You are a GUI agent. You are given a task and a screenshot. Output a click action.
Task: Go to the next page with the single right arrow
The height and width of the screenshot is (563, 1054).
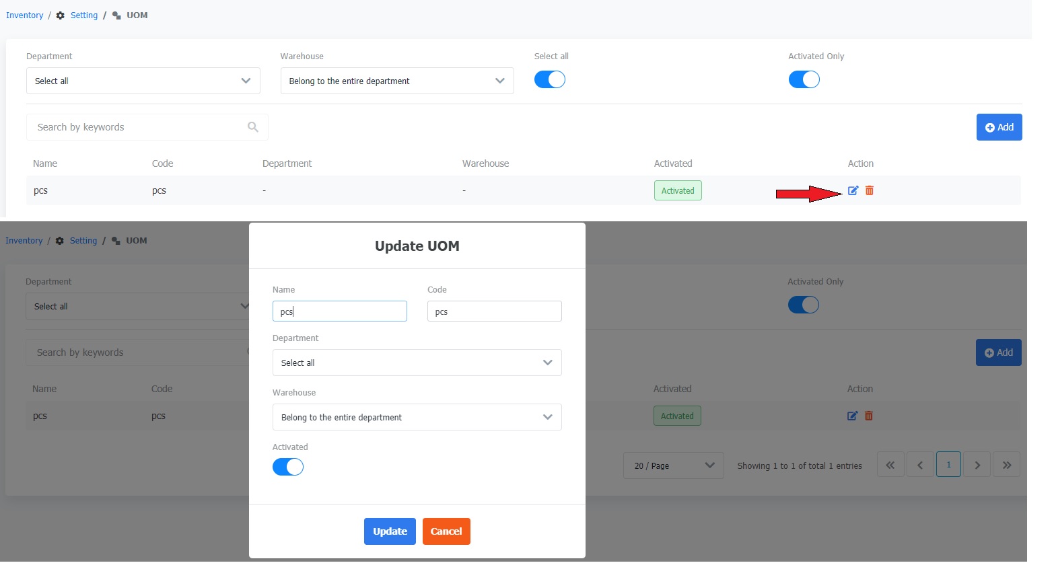977,465
